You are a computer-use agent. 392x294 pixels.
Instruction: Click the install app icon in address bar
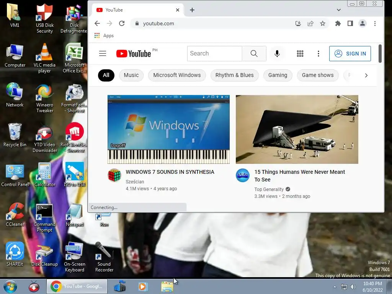click(x=298, y=23)
